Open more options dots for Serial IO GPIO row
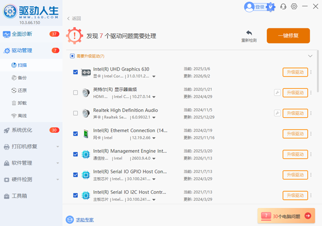 [x=311, y=175]
